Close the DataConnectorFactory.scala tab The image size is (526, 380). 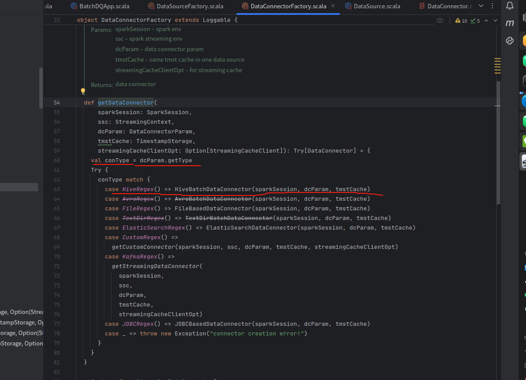333,6
